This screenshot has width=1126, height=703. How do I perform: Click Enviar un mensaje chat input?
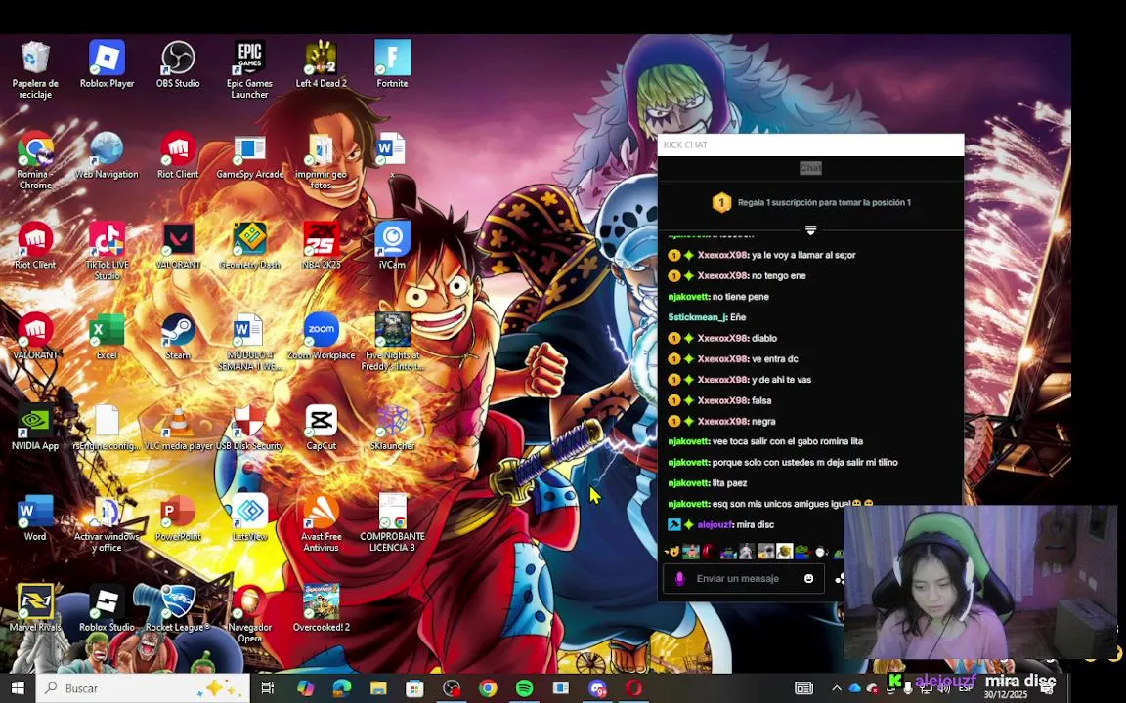click(x=743, y=578)
